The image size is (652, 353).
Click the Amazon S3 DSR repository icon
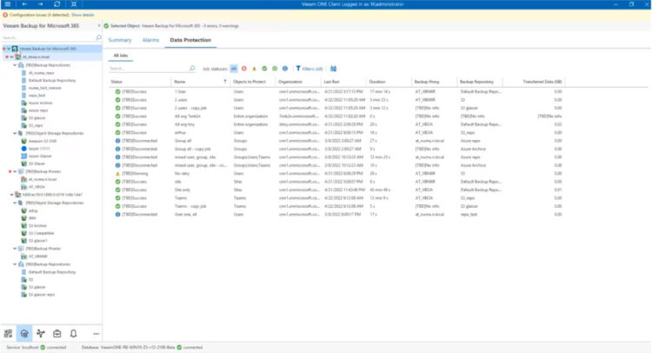(x=23, y=141)
